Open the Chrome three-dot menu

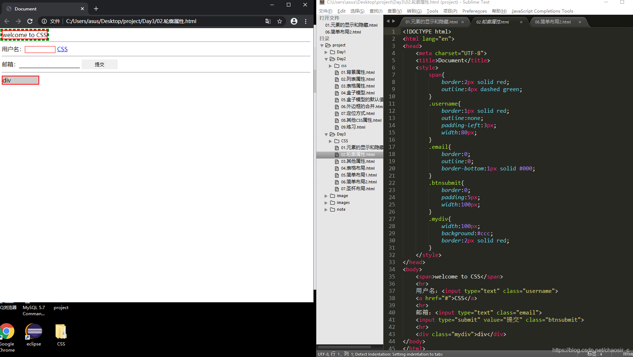306,21
